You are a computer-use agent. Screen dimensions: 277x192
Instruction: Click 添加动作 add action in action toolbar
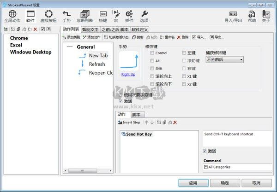(92, 37)
